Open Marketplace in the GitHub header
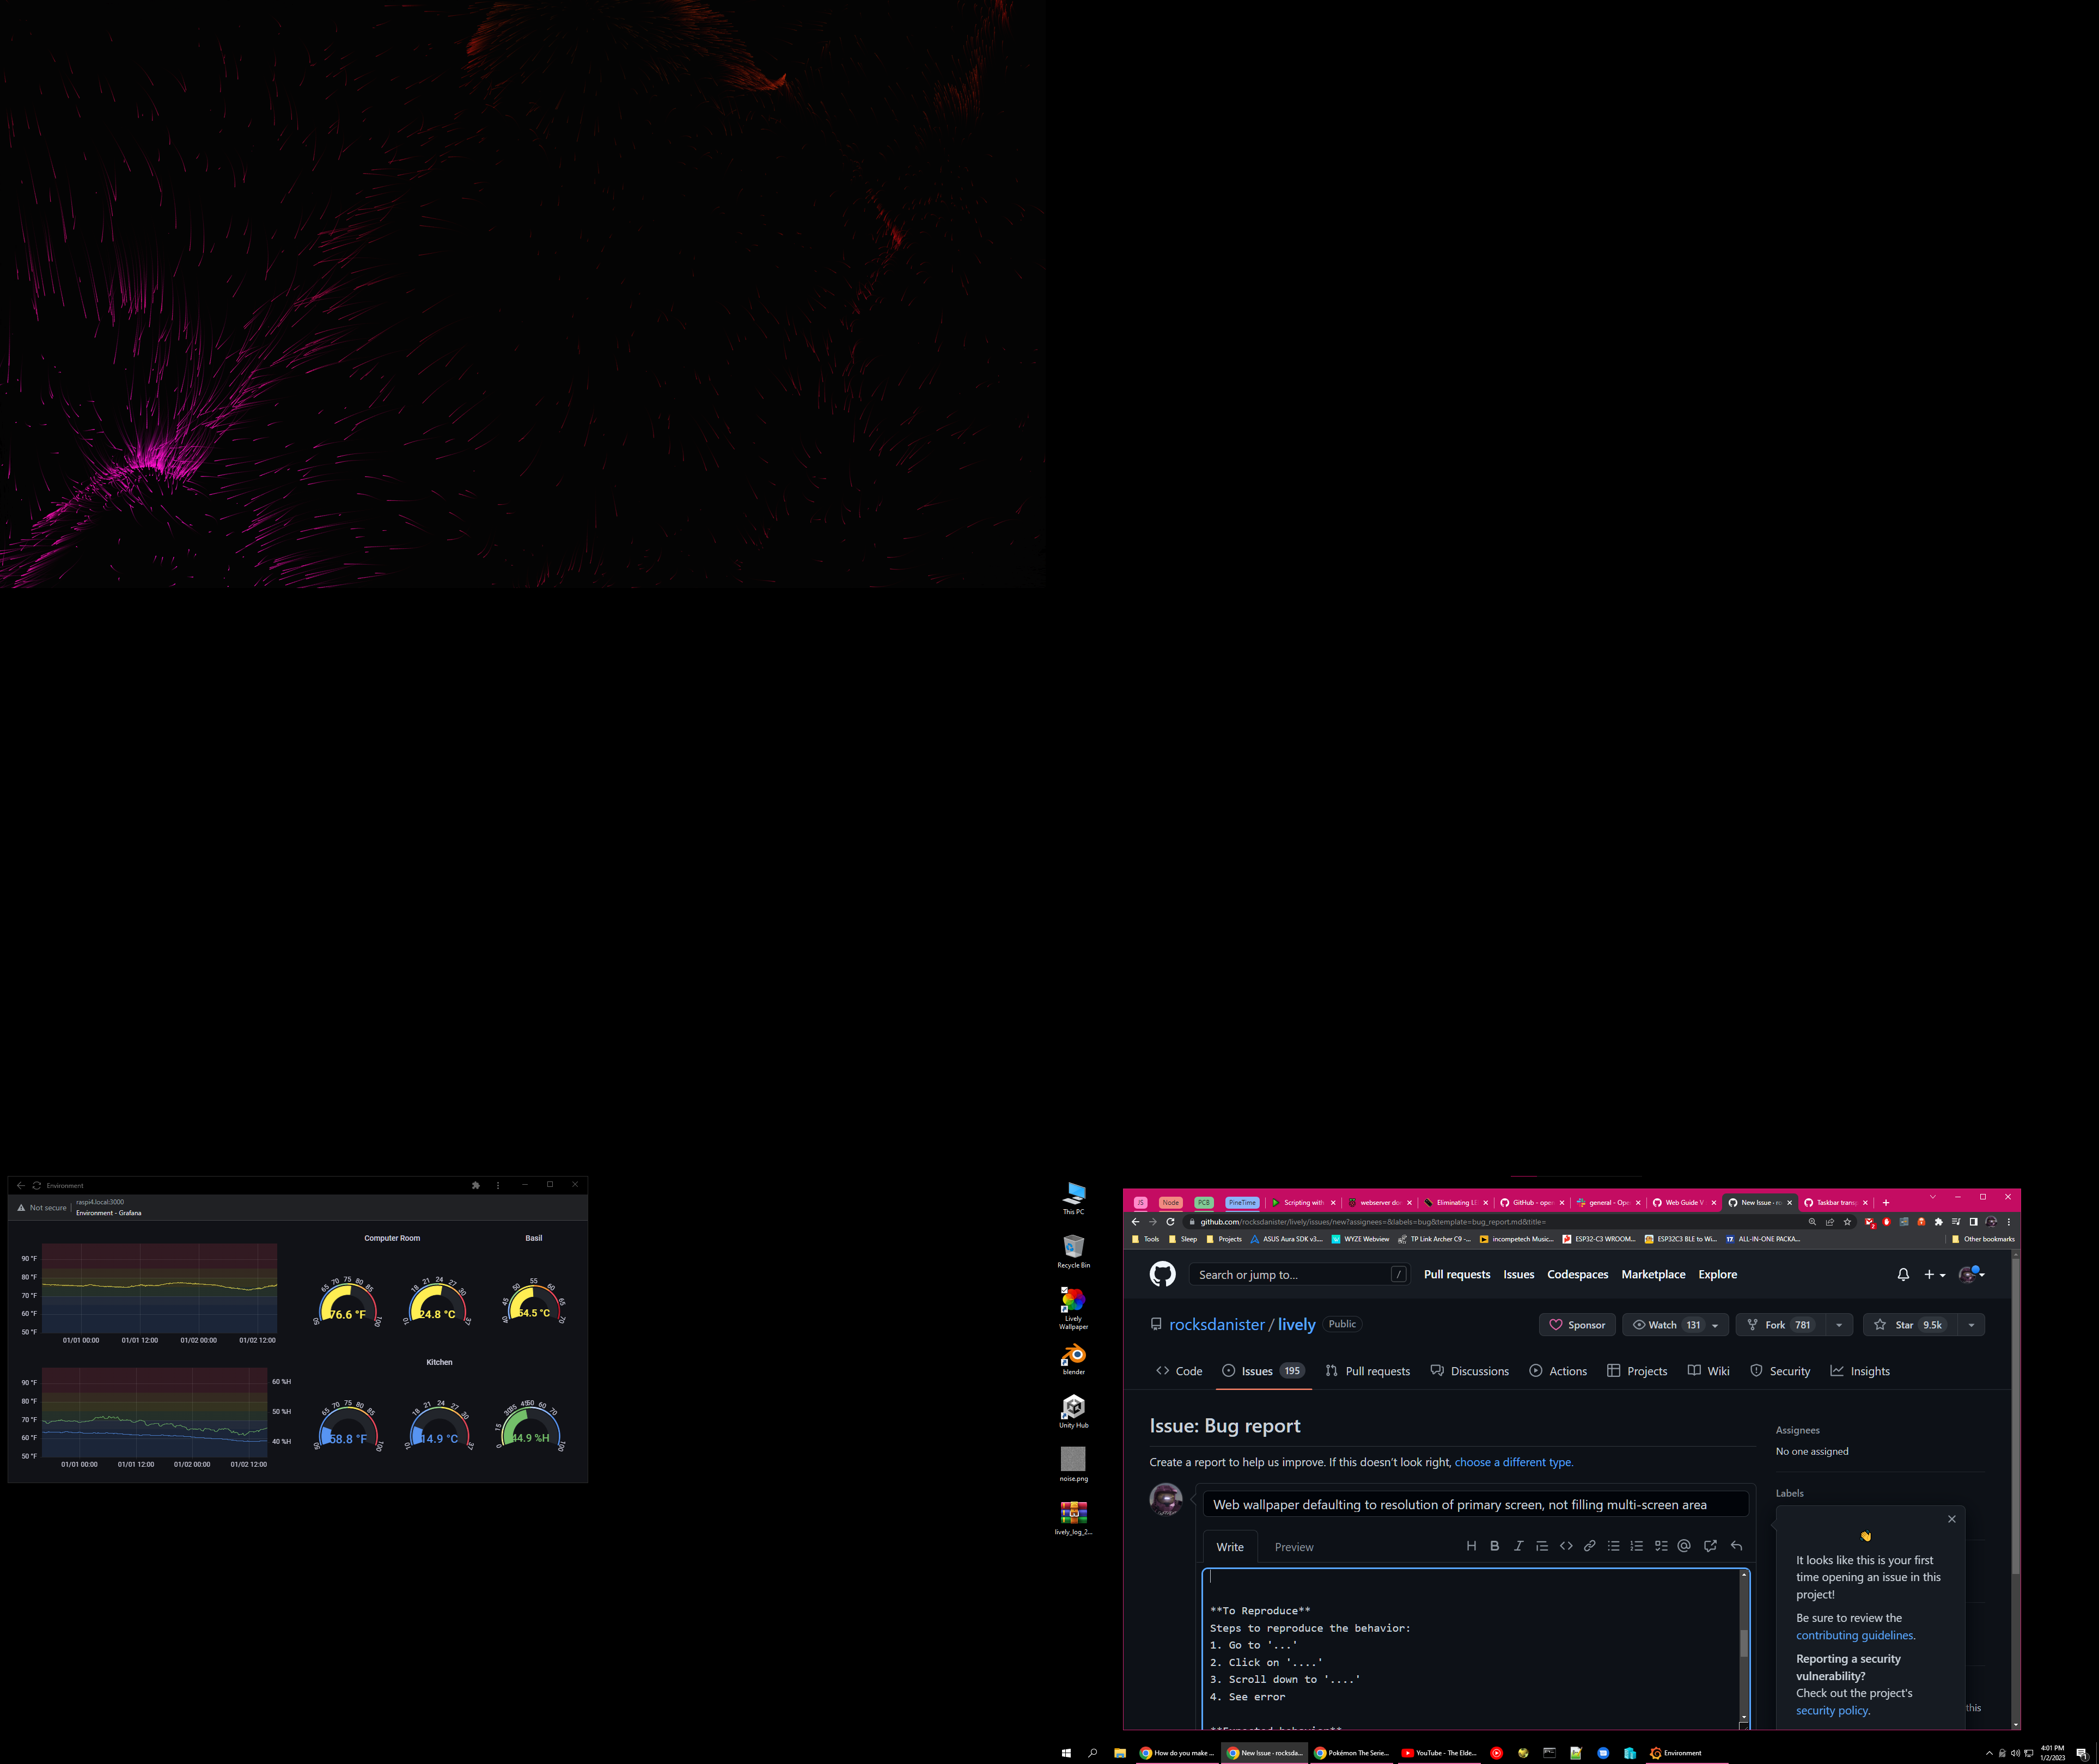2099x1764 pixels. (x=1653, y=1274)
